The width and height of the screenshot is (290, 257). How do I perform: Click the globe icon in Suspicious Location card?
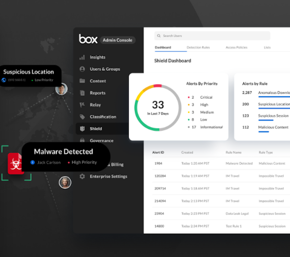click(4, 80)
